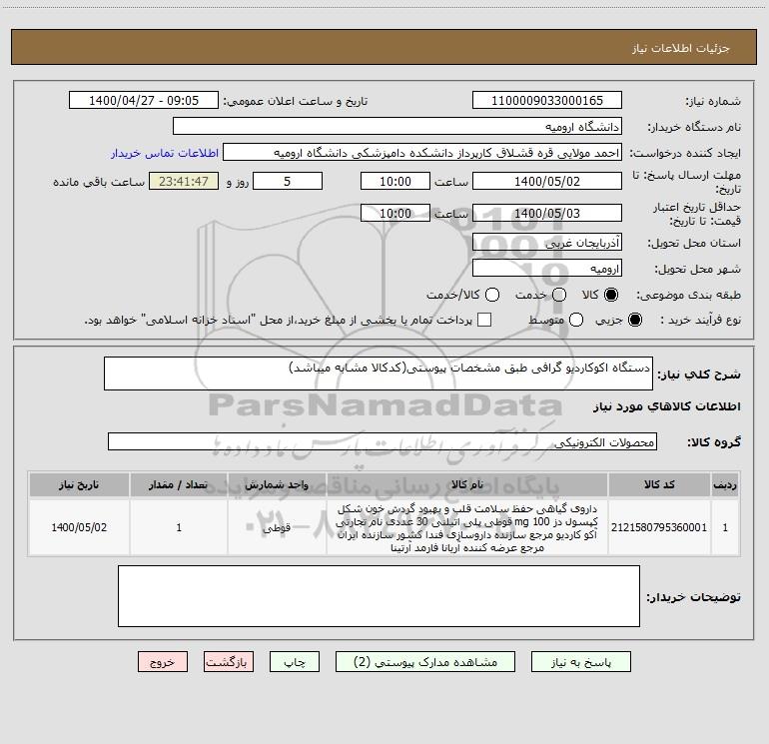The image size is (769, 744).
Task: Click the remaining time field 23:41:47
Action: click(184, 181)
